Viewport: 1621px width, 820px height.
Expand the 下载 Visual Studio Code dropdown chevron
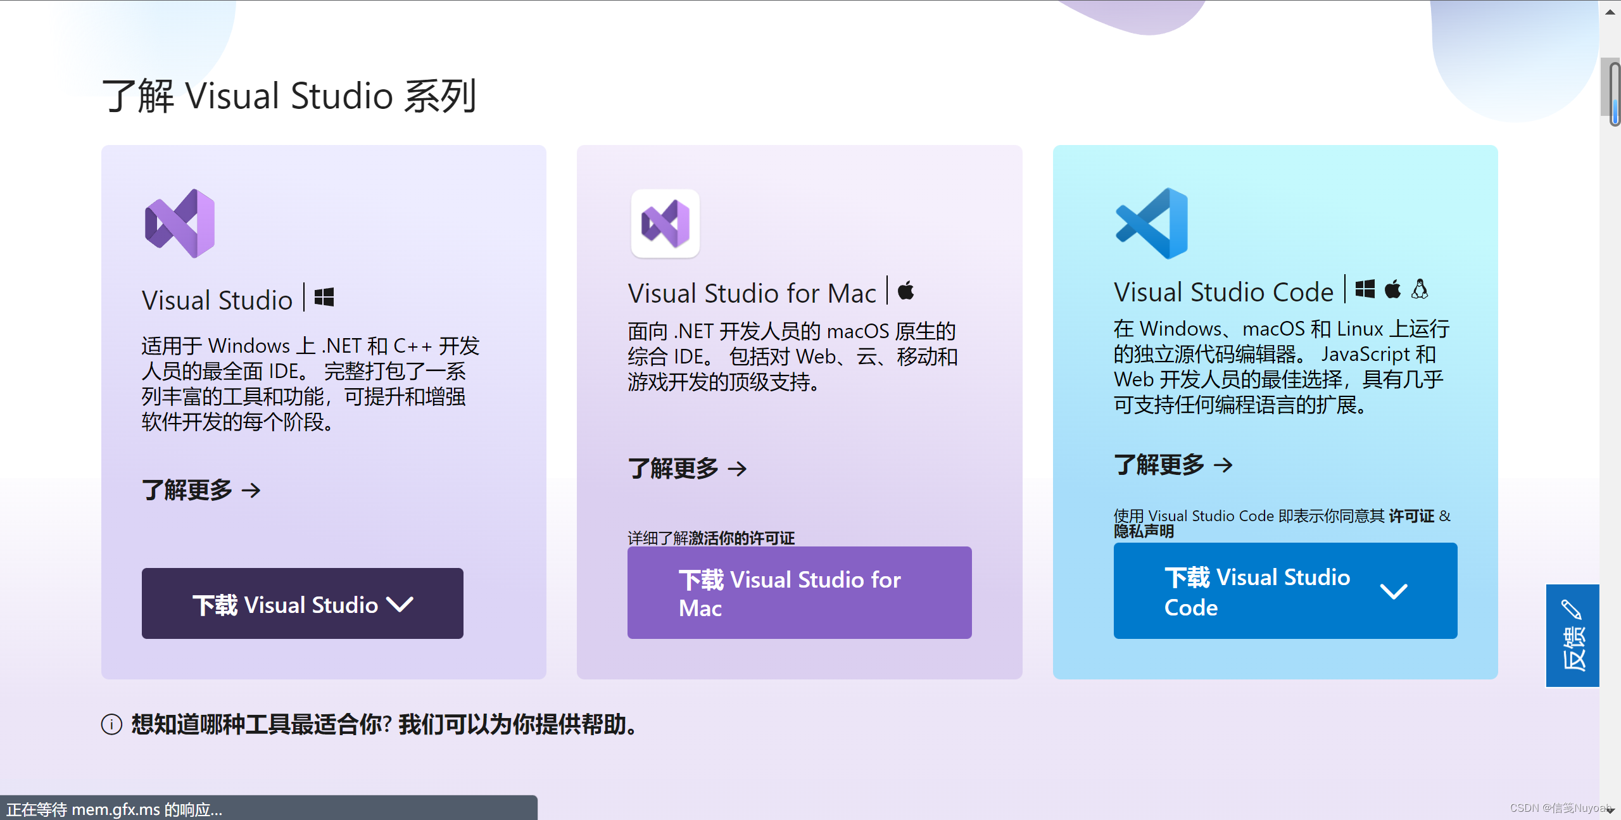[1394, 591]
